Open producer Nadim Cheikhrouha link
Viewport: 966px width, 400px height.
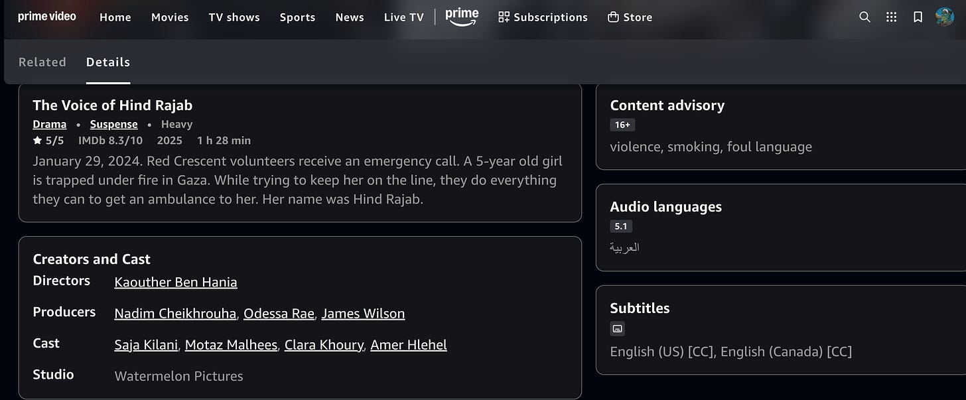click(x=175, y=313)
